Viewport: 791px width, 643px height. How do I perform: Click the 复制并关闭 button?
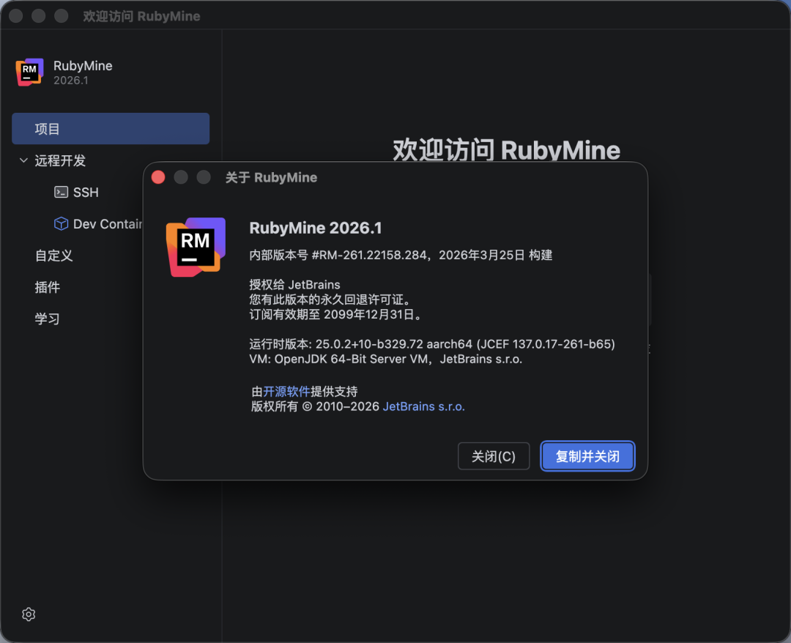click(x=587, y=456)
